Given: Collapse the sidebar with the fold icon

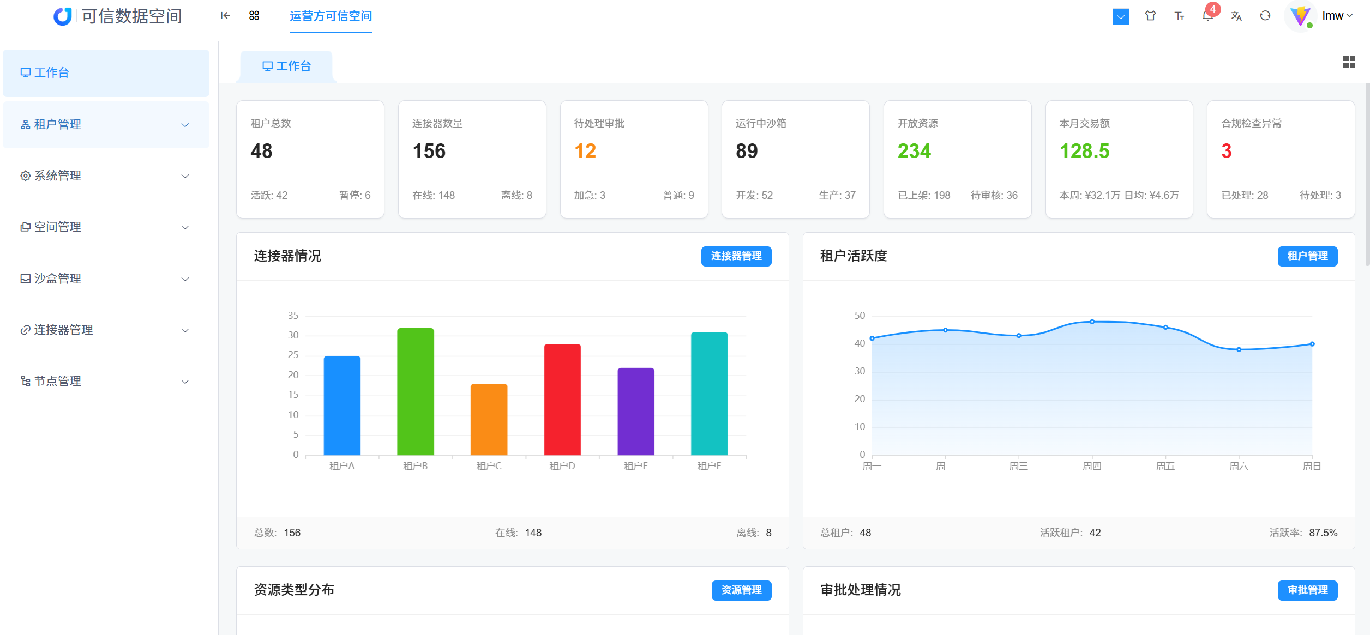Looking at the screenshot, I should click(x=225, y=16).
